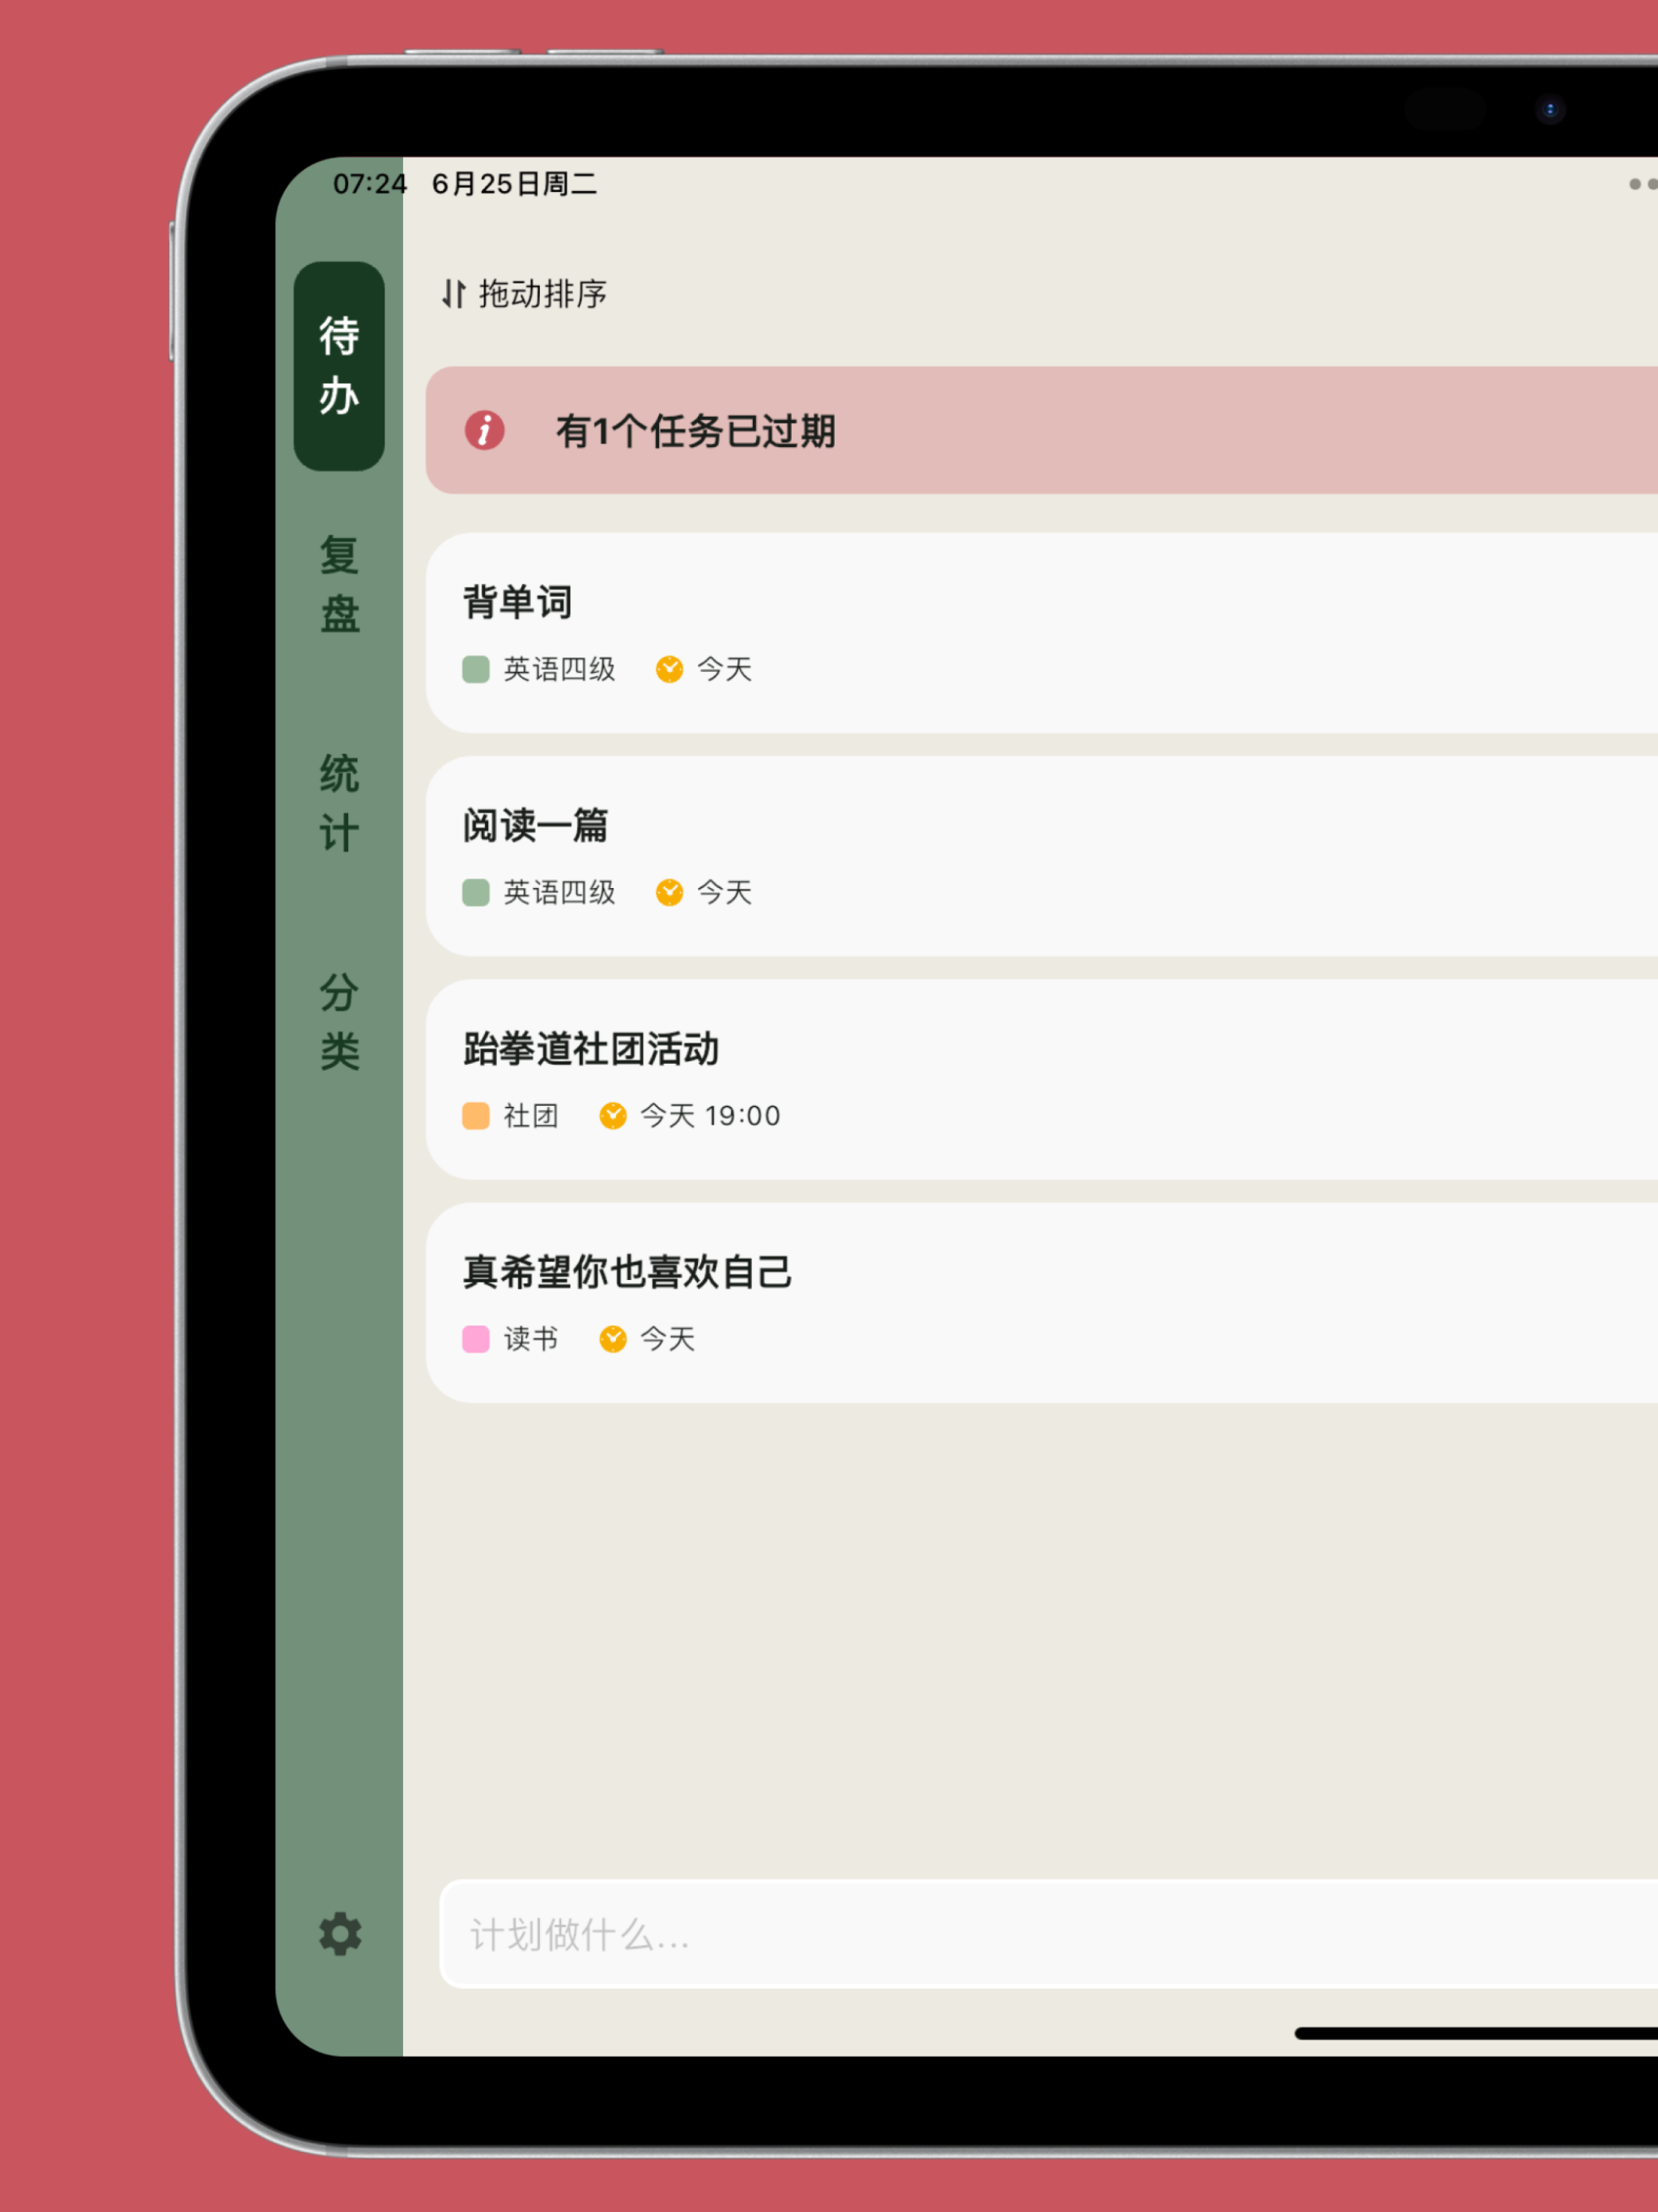Click clock icon beside 今天 19:00
Screen dimensions: 1658x2212
pos(613,1115)
